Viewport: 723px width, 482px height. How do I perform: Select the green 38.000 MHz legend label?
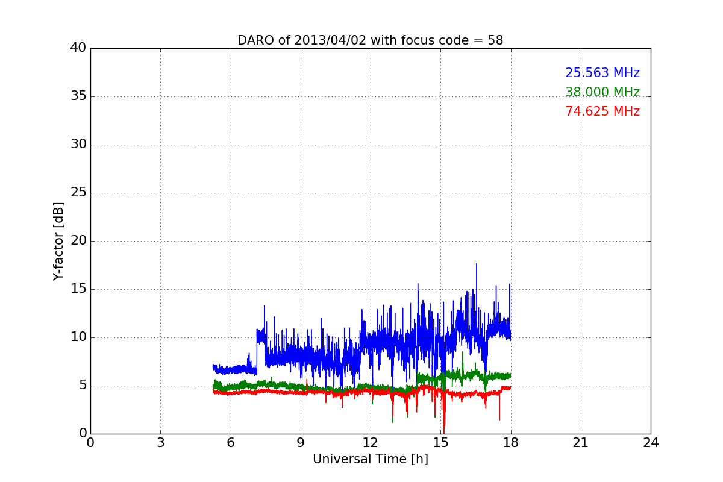(x=602, y=92)
